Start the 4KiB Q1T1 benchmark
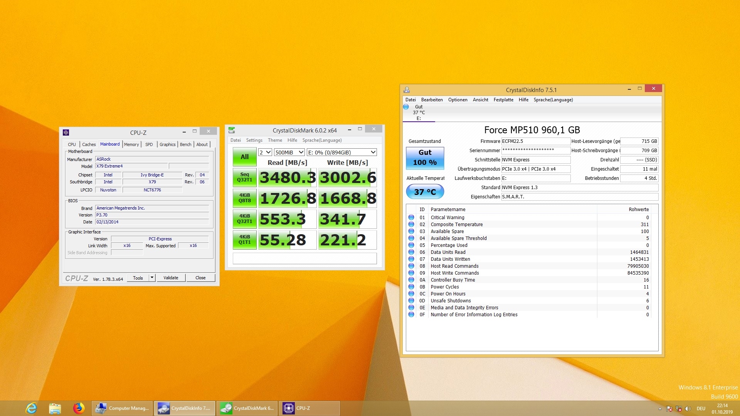This screenshot has height=416, width=740. (x=245, y=240)
